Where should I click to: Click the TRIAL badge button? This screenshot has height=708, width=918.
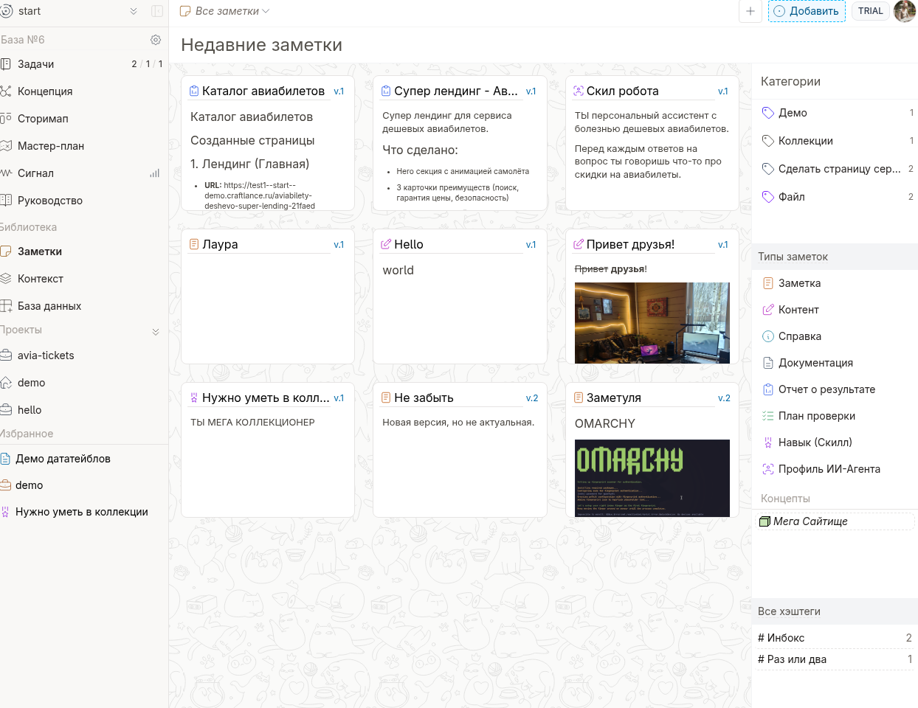[870, 11]
